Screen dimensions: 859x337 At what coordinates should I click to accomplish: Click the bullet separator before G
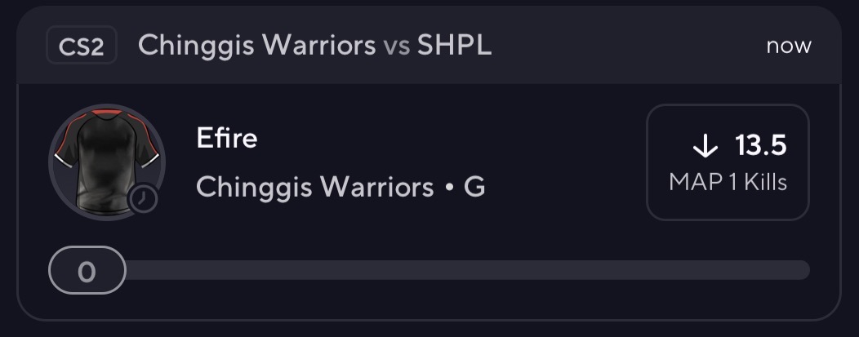pyautogui.click(x=449, y=189)
